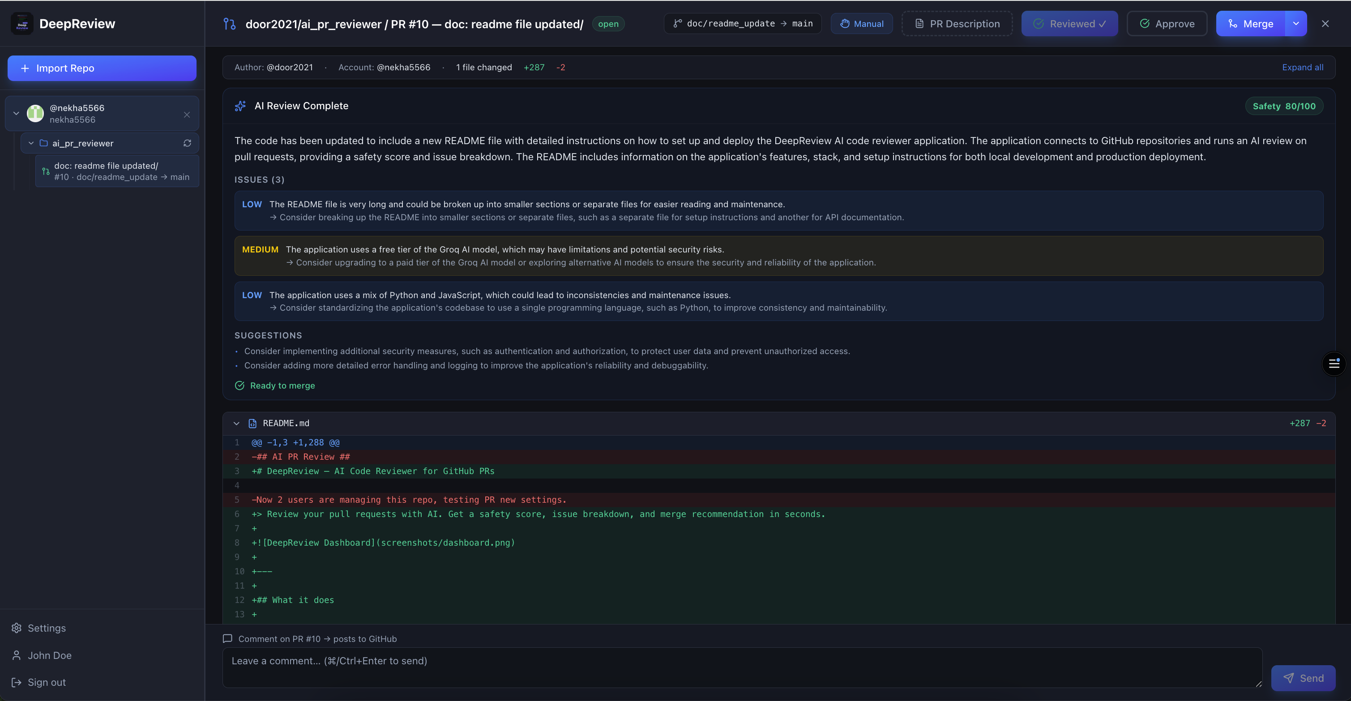Viewport: 1351px width, 701px height.
Task: Open Settings in the sidebar
Action: click(x=39, y=628)
